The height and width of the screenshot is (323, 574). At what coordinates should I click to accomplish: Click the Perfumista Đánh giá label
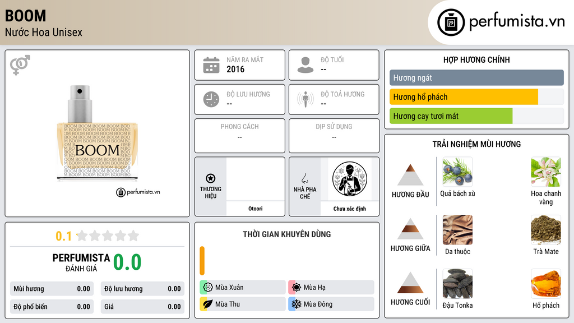tap(81, 262)
